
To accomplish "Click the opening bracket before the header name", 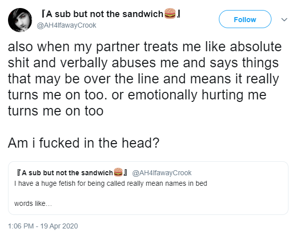I will (44, 14).
